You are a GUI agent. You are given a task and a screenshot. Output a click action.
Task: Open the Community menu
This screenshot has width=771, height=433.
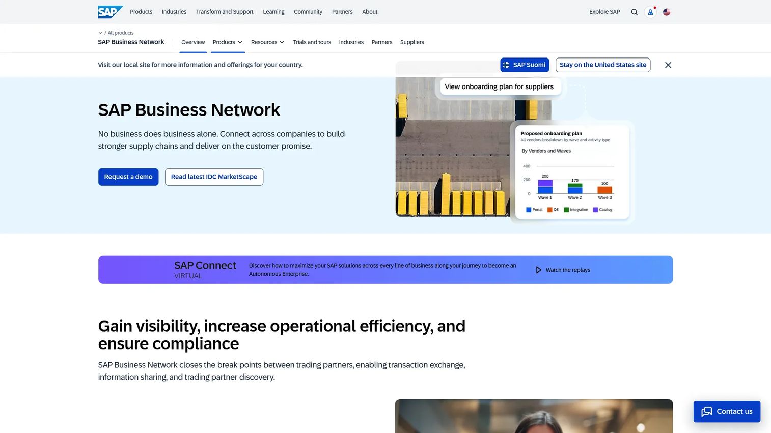pos(308,12)
